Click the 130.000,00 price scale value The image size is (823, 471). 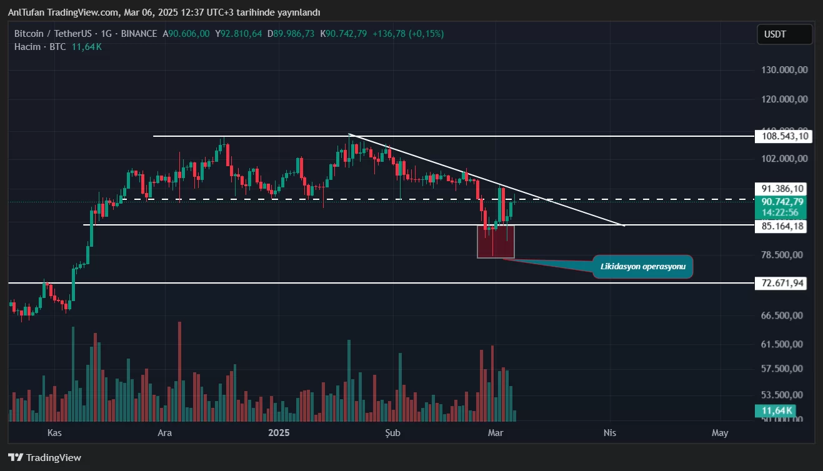click(782, 70)
